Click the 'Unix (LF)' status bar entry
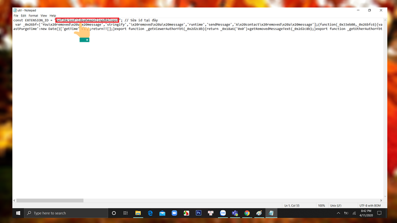This screenshot has width=397, height=223. (336, 205)
